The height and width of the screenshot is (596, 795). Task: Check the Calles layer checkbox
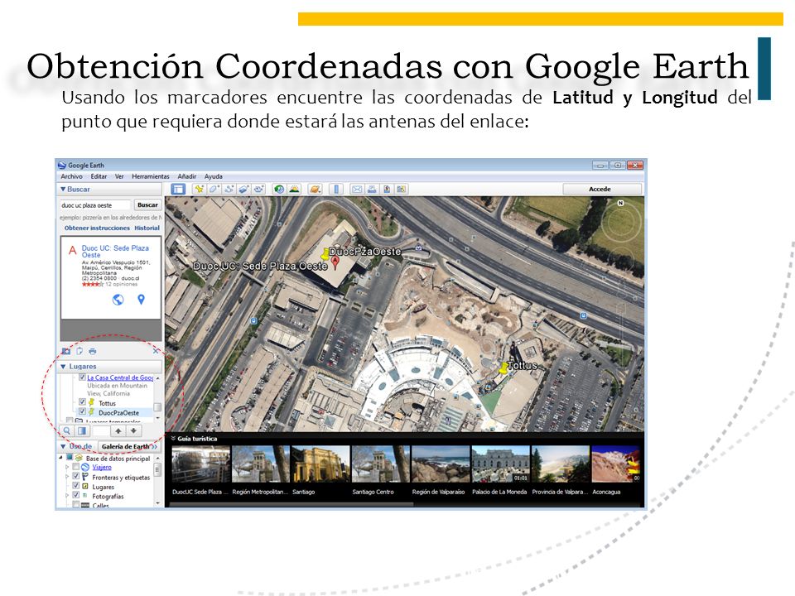76,505
